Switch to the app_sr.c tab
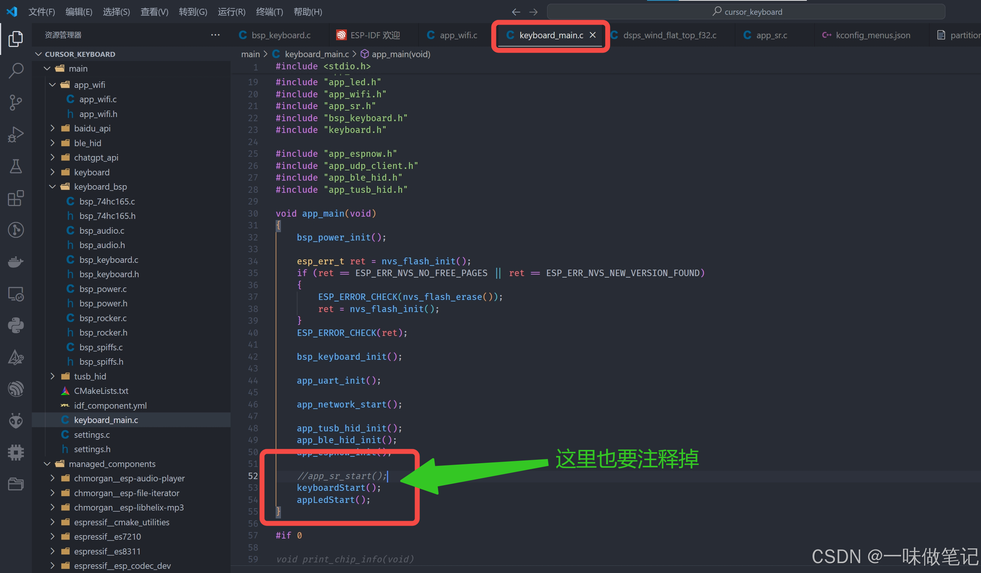This screenshot has height=573, width=981. pyautogui.click(x=771, y=35)
